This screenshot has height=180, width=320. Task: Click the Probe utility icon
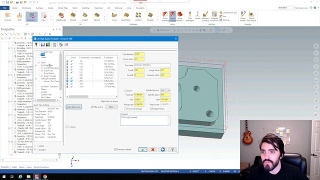pyautogui.click(x=197, y=15)
